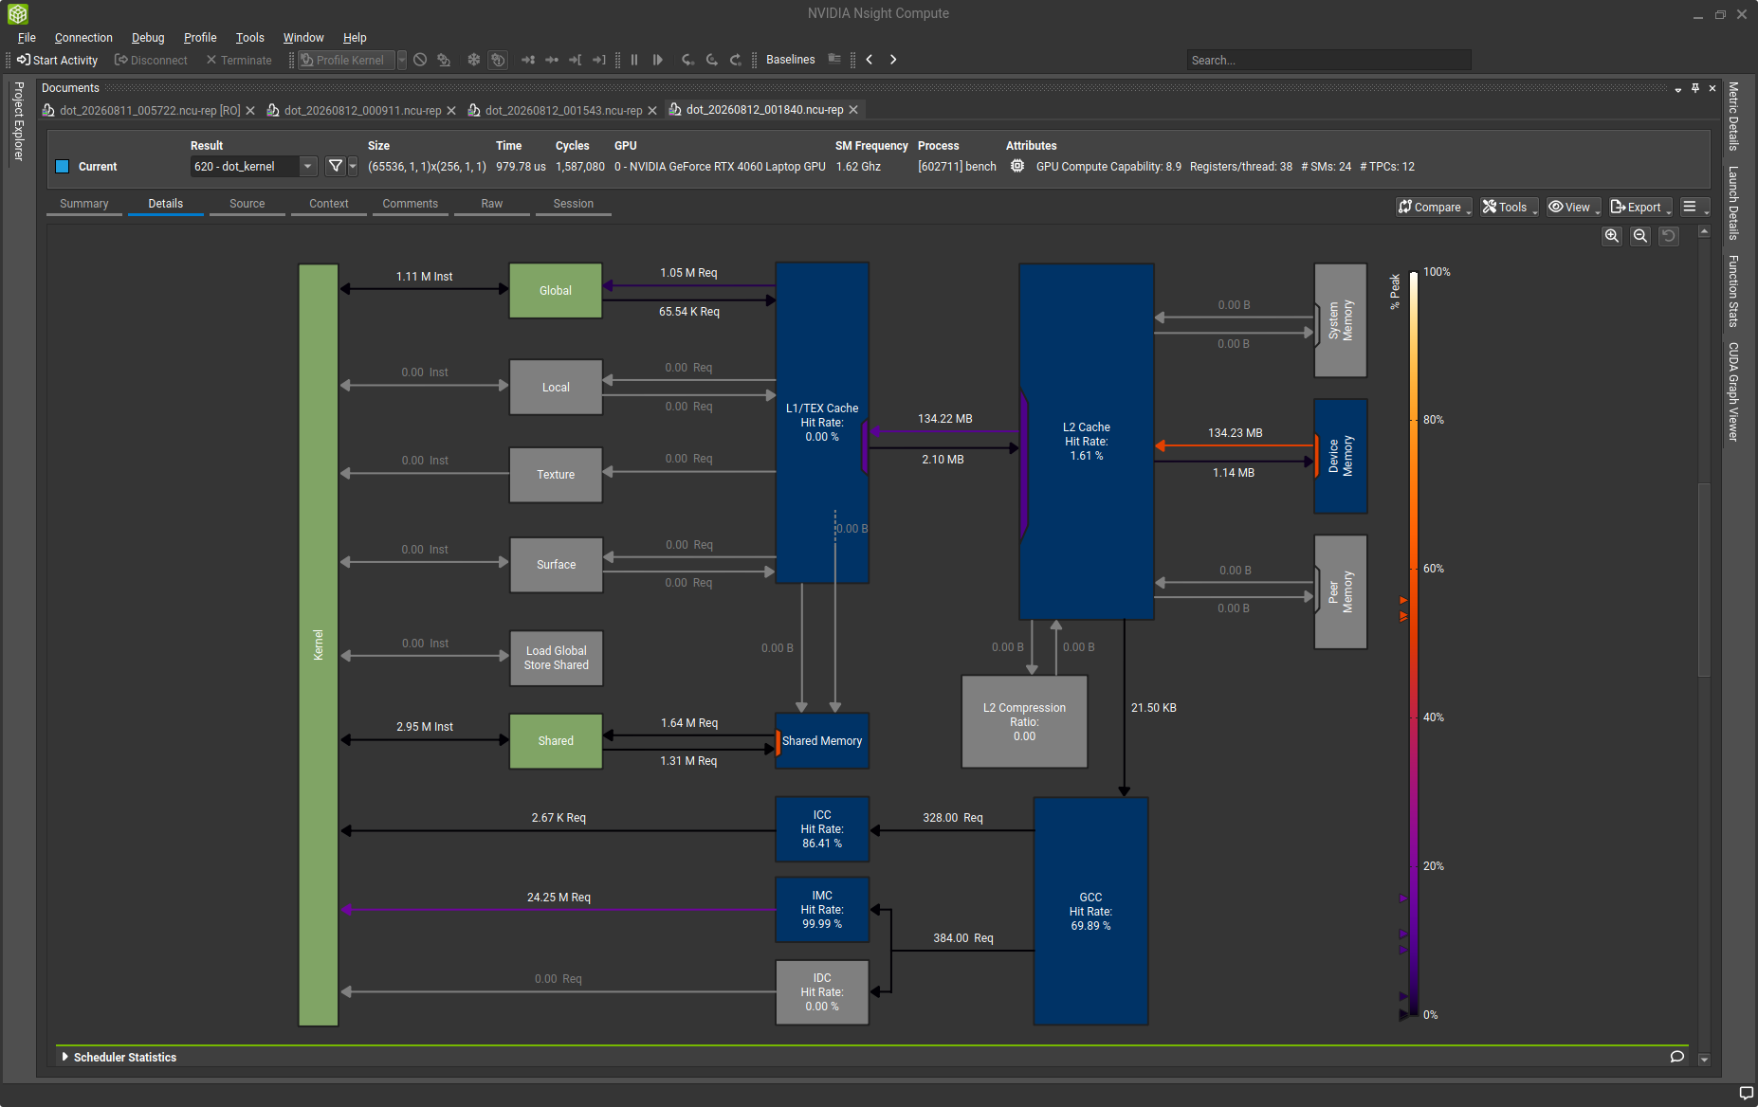Open the Project Explorer side panel
The width and height of the screenshot is (1758, 1107).
tap(18, 121)
